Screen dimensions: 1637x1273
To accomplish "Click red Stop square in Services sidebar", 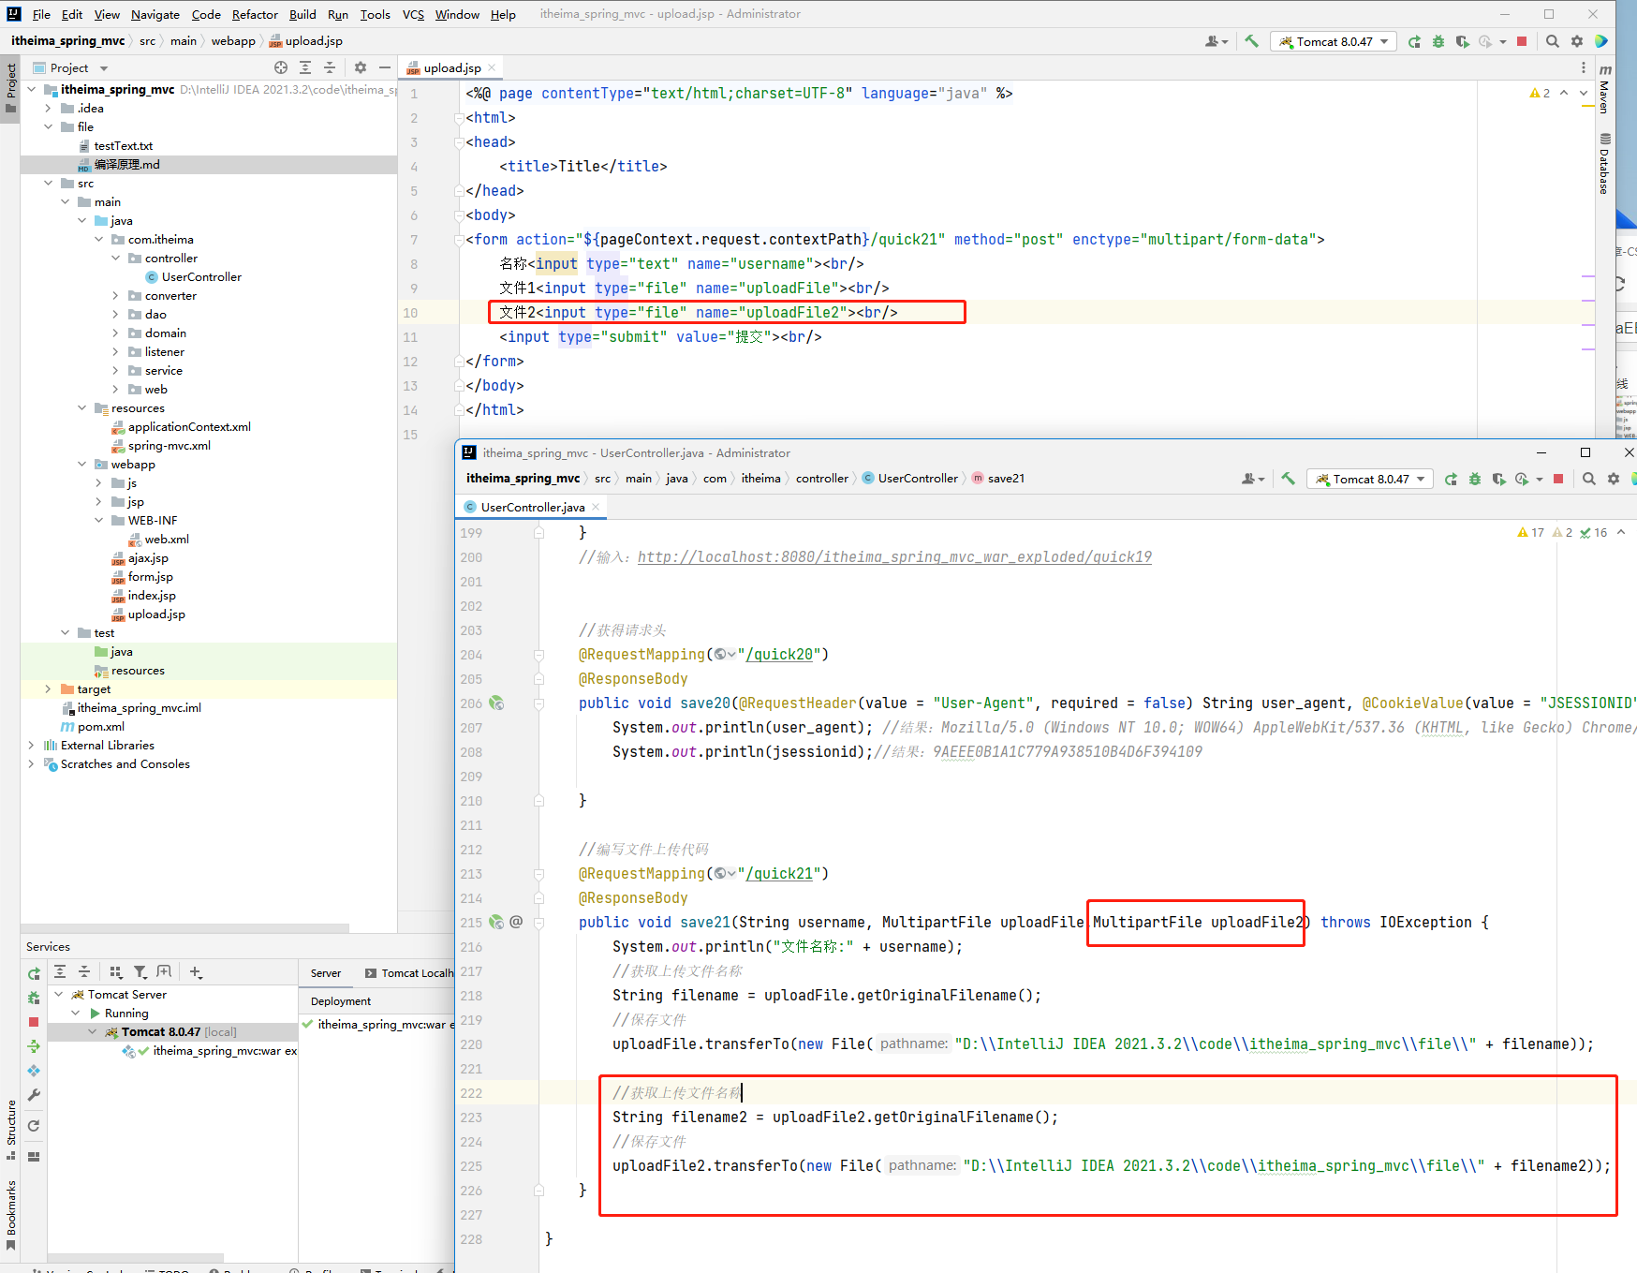I will [34, 1022].
